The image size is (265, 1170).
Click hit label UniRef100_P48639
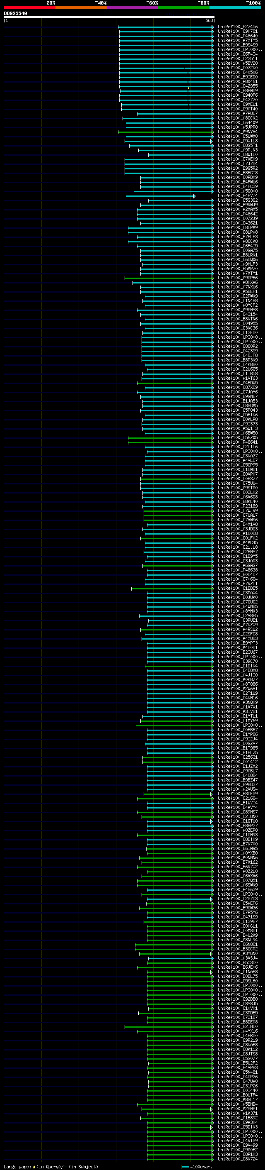coord(238,889)
